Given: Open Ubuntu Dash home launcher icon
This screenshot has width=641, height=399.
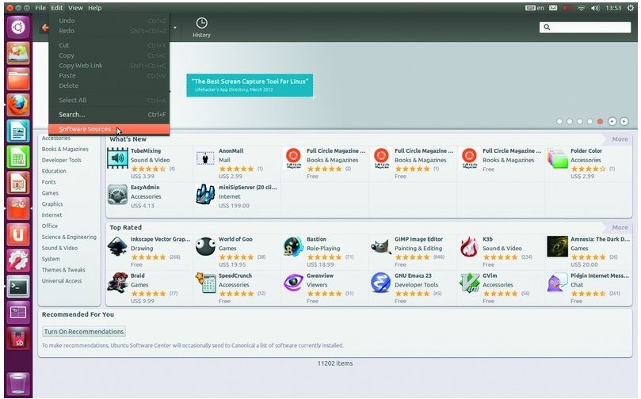Looking at the screenshot, I should [x=18, y=28].
